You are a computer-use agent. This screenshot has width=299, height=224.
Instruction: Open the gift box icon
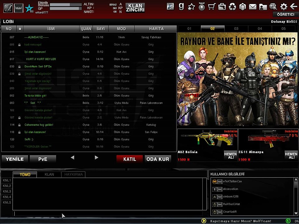pos(243,7)
